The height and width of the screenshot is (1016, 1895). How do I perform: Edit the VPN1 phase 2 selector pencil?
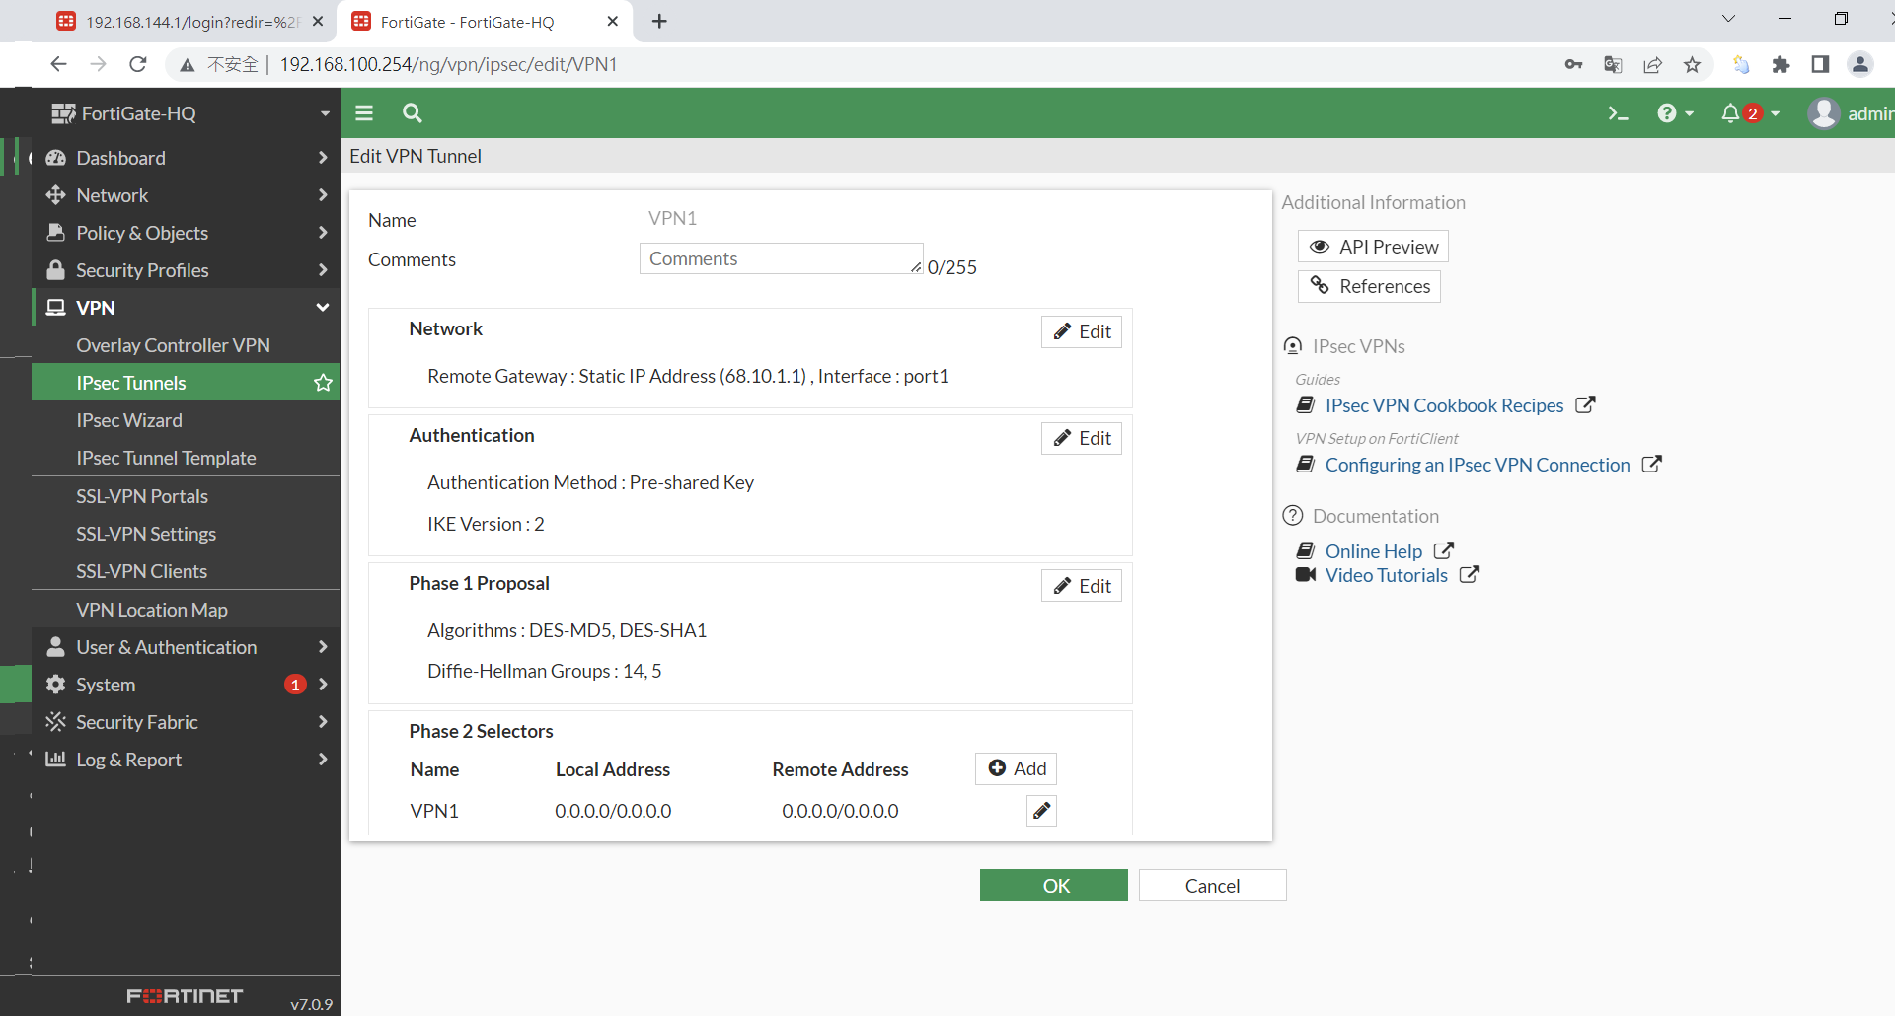point(1041,811)
